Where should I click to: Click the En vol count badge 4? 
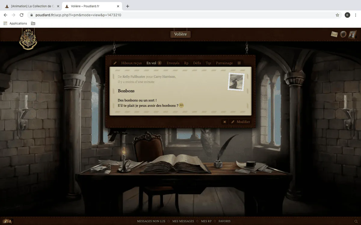tap(159, 63)
